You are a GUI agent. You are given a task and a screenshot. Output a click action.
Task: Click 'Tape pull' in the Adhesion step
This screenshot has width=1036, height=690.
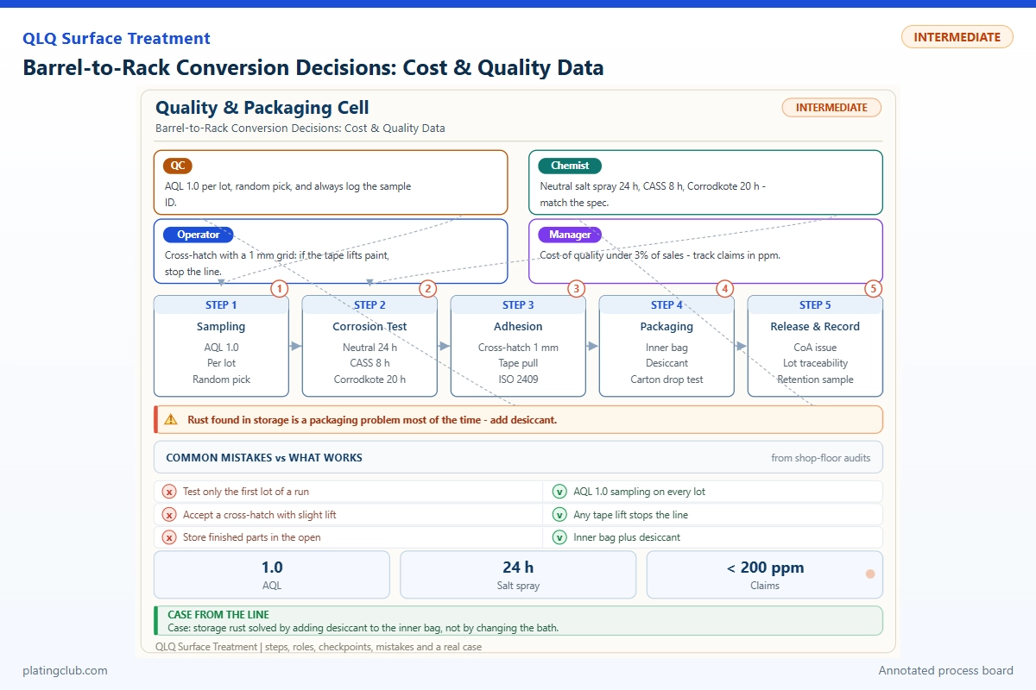point(518,363)
